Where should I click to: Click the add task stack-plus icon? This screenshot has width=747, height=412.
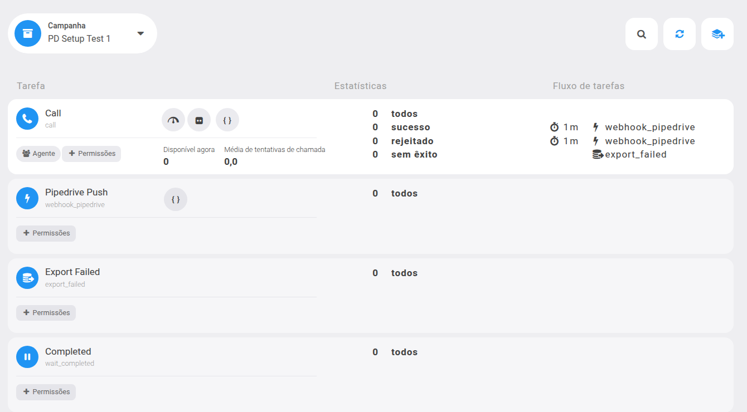(x=717, y=34)
